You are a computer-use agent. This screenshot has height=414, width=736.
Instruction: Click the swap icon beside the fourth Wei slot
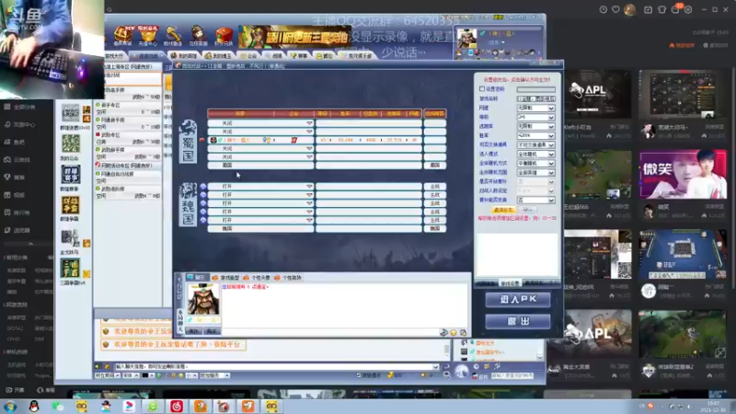[203, 212]
